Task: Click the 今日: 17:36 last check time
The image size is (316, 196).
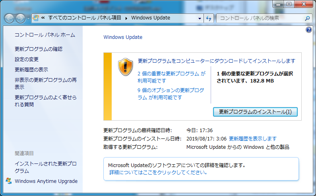Action: click(x=199, y=131)
